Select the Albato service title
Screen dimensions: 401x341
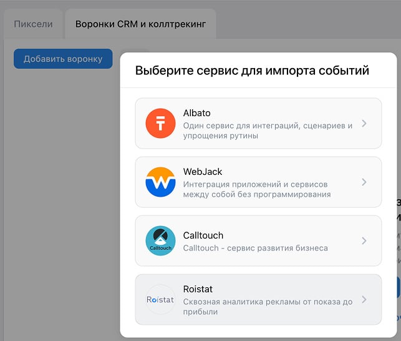196,113
